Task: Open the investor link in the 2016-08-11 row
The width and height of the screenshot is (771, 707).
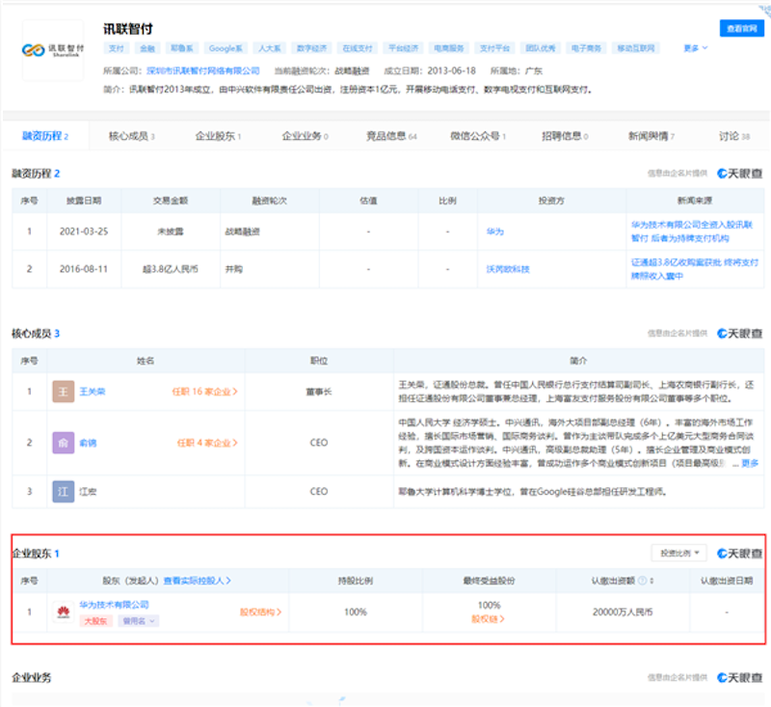Action: [x=508, y=269]
